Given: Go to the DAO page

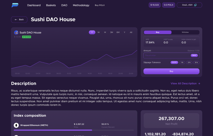Looking at the screenshot, I should pos(64,5).
